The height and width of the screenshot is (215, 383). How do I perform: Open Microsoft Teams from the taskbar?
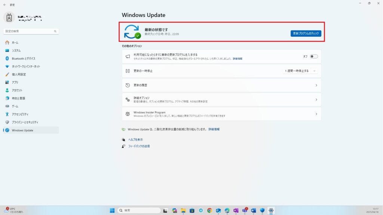point(245,211)
